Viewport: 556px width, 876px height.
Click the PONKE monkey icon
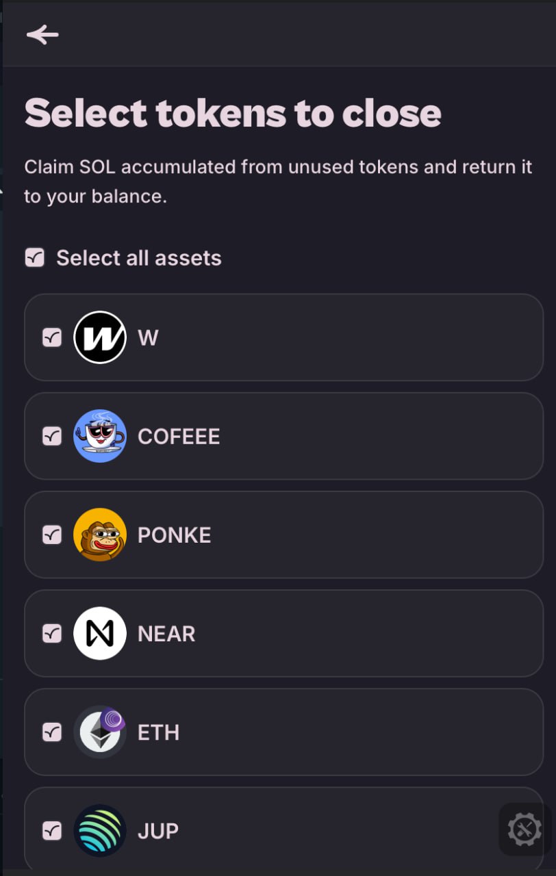[100, 534]
